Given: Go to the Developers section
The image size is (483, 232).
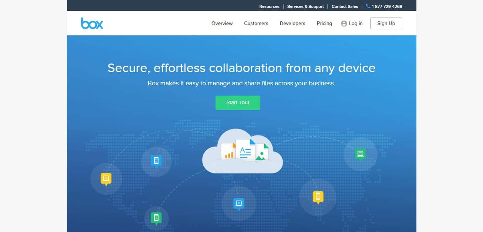Looking at the screenshot, I should point(293,23).
